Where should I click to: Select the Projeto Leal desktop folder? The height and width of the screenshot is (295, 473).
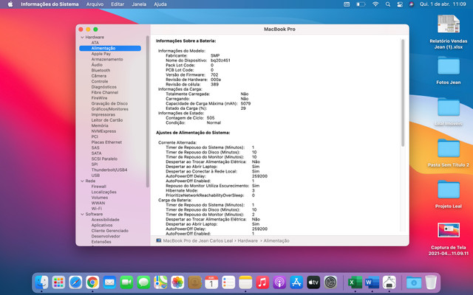449,194
